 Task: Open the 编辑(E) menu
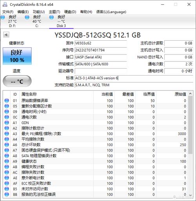[23, 12]
